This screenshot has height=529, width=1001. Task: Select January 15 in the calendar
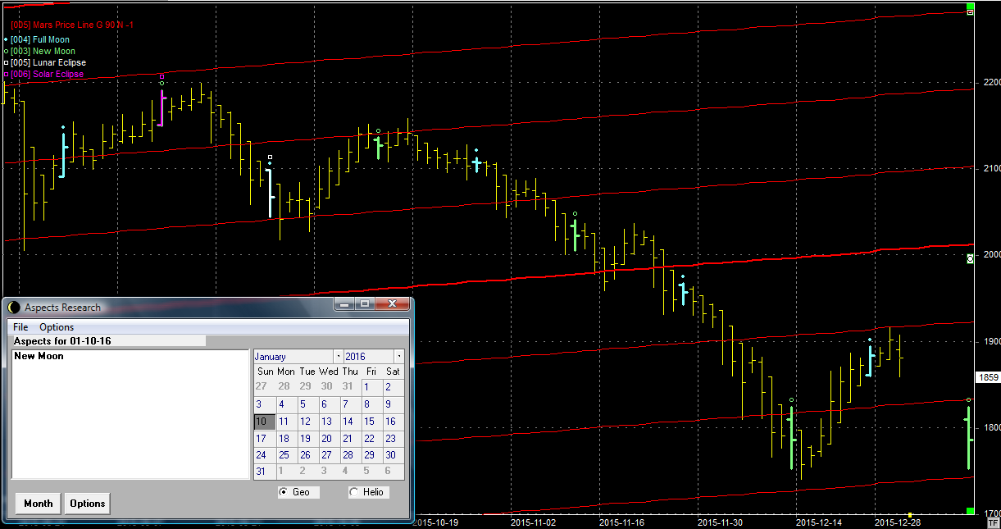pos(369,422)
